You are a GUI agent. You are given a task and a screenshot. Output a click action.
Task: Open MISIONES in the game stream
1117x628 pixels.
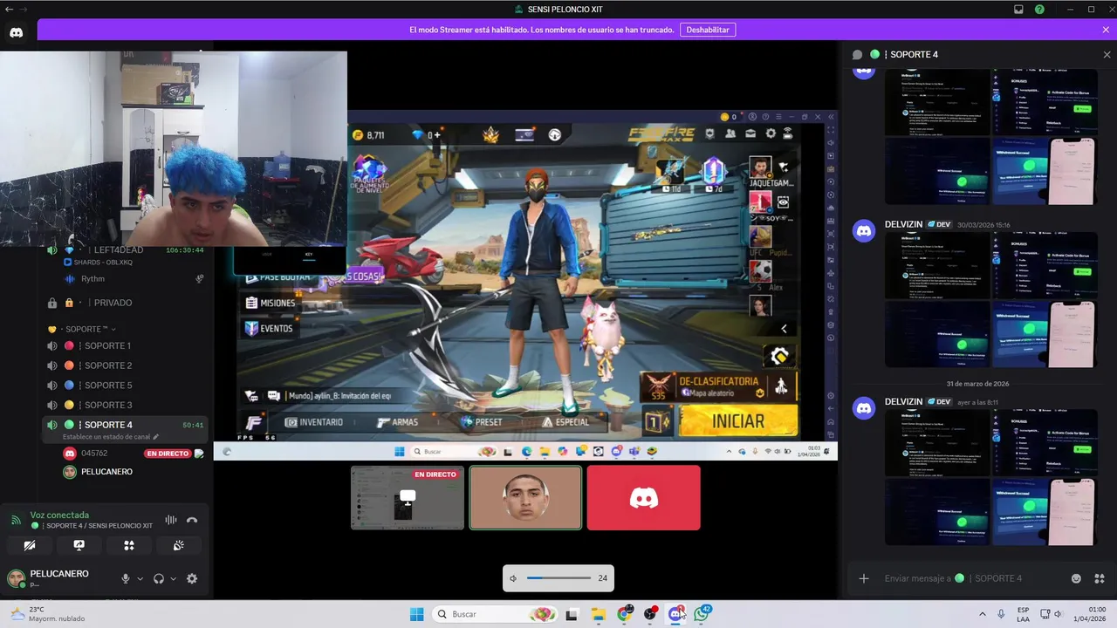pos(271,303)
